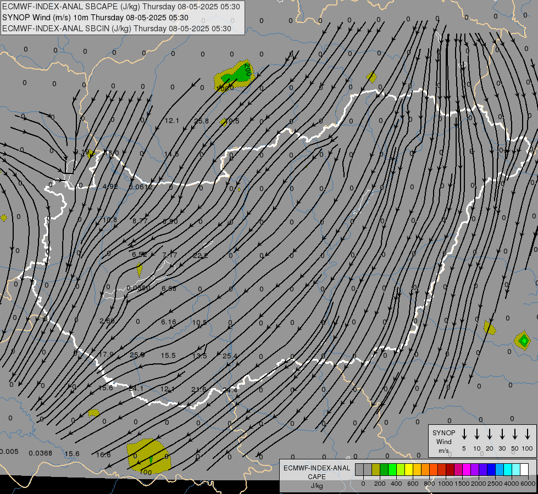Select the dark green swatch in CAPE legend
This screenshot has width=538, height=494.
(384, 470)
